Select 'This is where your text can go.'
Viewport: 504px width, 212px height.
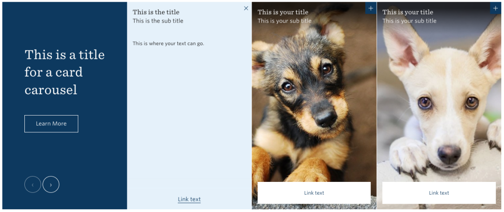tap(168, 43)
